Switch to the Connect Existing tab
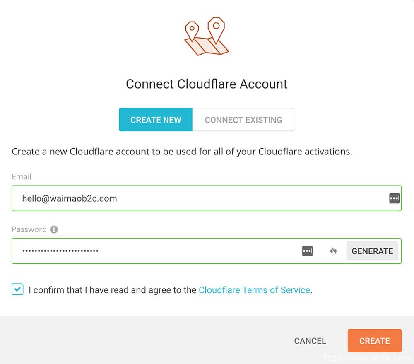Viewport: 414px width, 364px height. tap(243, 120)
